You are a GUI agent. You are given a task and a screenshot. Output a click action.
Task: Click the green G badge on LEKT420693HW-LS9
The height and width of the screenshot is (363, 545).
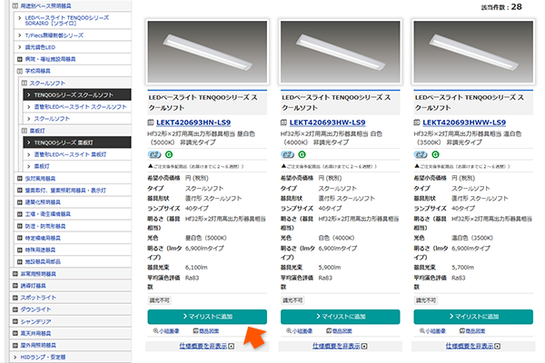click(x=301, y=156)
